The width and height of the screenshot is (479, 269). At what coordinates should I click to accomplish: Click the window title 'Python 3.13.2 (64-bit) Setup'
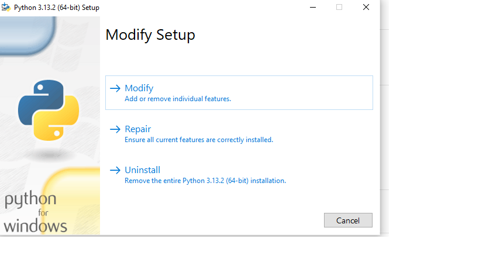click(57, 8)
